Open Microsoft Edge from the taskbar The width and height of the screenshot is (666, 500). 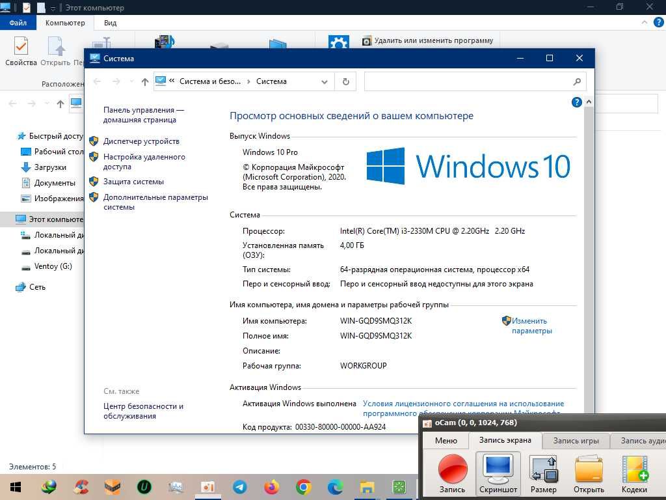click(x=335, y=487)
